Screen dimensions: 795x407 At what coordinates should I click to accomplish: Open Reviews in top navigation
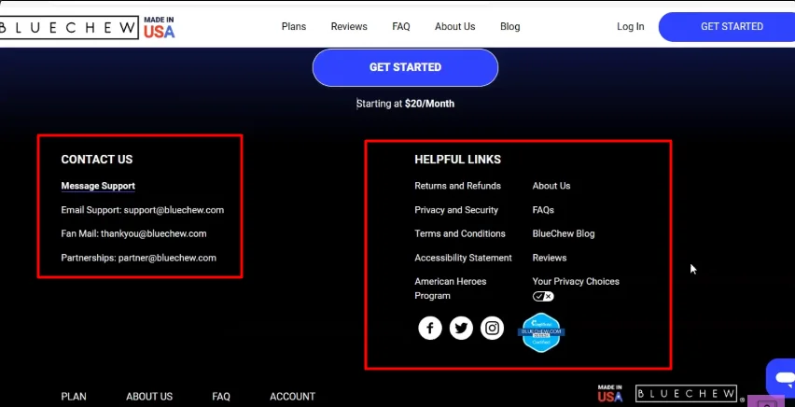click(349, 26)
